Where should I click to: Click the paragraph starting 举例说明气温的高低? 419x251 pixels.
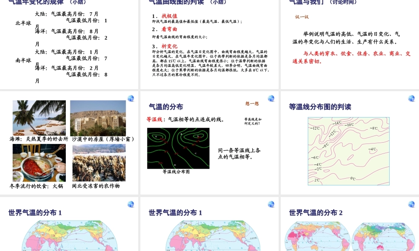pos(346,38)
